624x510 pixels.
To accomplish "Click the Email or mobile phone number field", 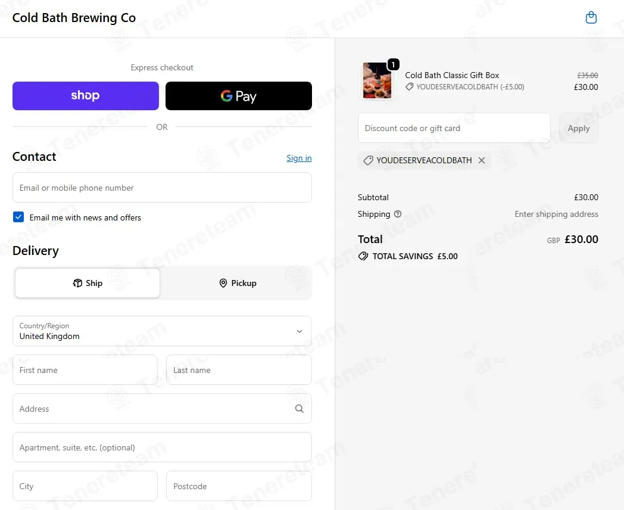I will click(162, 188).
